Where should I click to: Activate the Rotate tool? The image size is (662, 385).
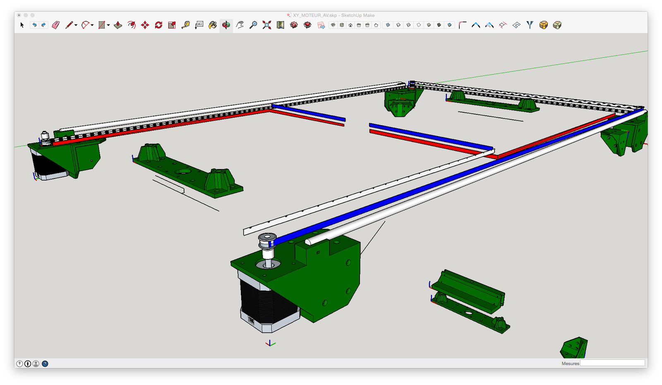point(158,25)
